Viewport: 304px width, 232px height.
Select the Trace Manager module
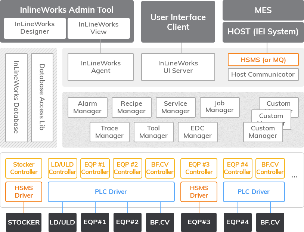click(x=109, y=132)
